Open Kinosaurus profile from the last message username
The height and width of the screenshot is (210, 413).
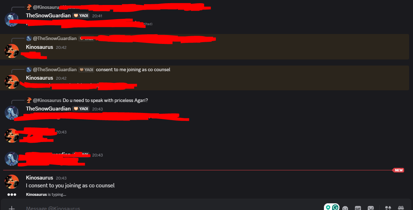coord(39,178)
